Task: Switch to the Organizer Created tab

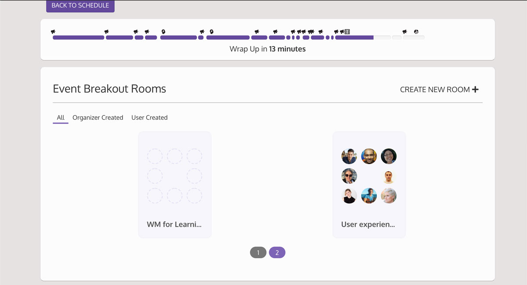Action: pos(97,118)
